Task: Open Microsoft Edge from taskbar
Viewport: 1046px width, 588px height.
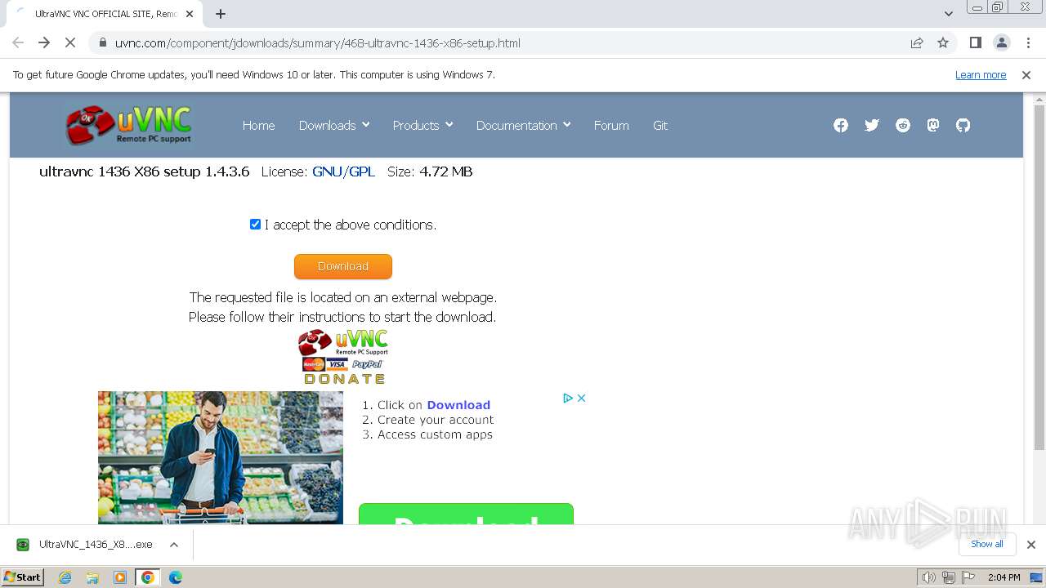Action: click(x=175, y=577)
